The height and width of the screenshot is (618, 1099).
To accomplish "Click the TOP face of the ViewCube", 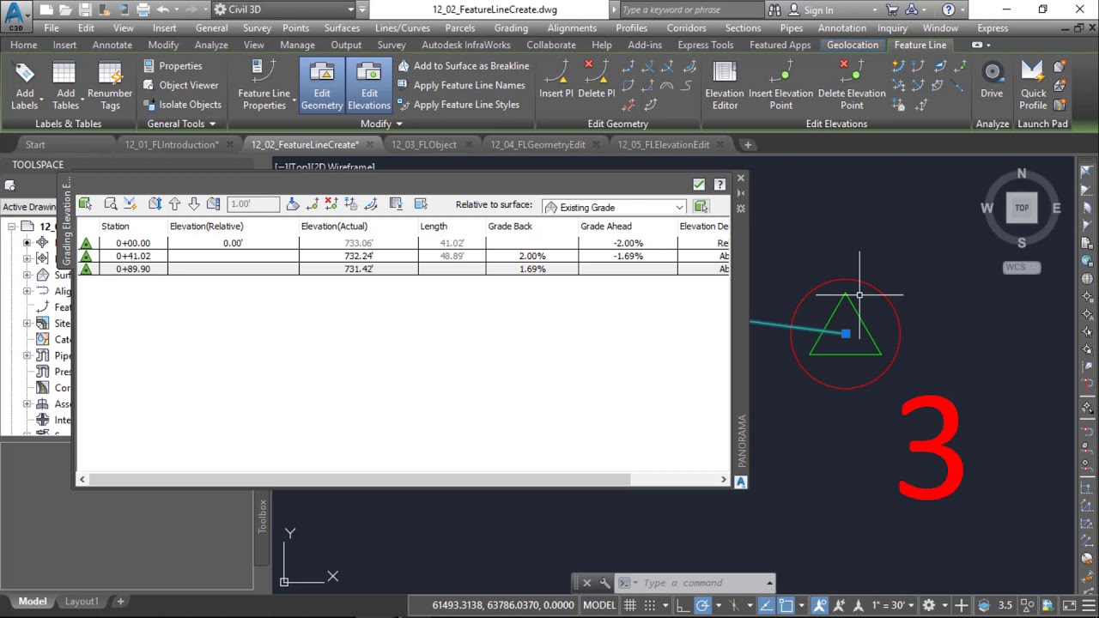I will coord(1022,207).
